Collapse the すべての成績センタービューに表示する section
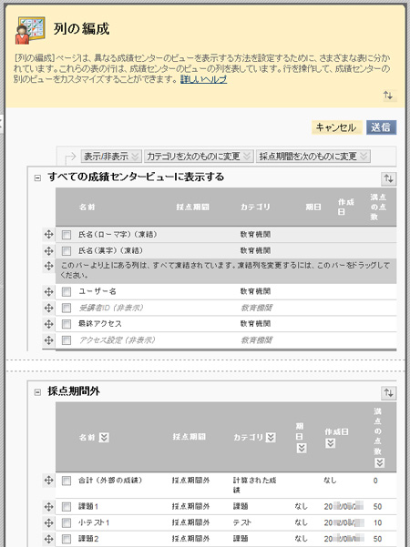 pos(37,177)
